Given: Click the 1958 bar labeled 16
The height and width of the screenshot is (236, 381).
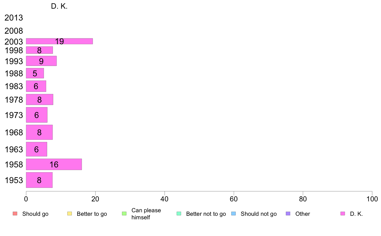Looking at the screenshot, I should 54,164.
